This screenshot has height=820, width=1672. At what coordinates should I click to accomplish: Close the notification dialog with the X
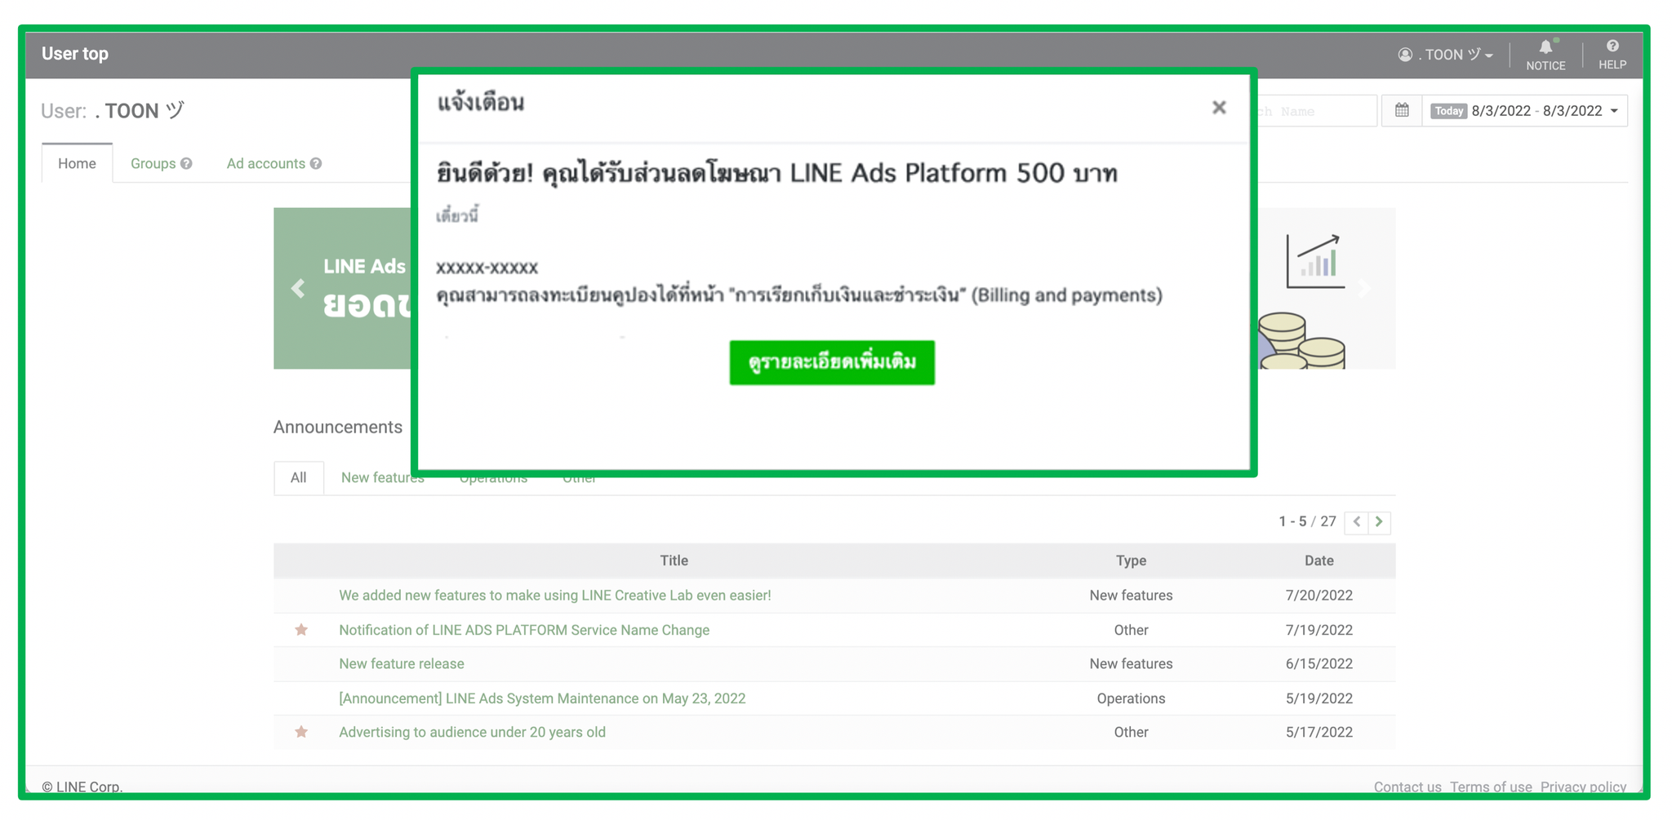(x=1218, y=108)
